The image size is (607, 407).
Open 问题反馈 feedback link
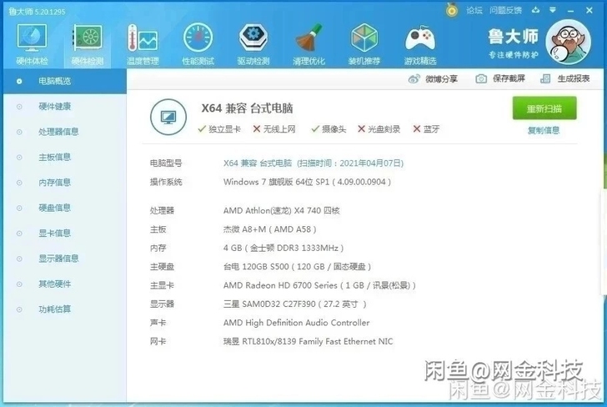(x=505, y=11)
